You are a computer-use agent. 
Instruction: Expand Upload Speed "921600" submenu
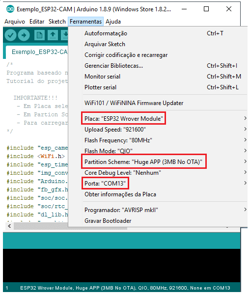tap(158, 130)
